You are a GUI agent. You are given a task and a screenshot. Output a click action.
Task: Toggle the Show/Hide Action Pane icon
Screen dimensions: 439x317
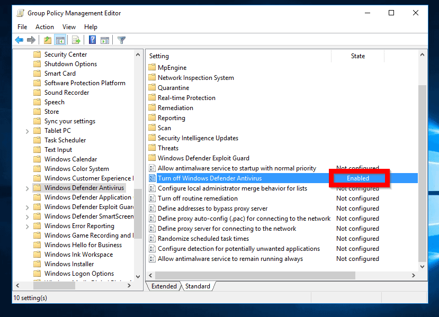tap(104, 40)
